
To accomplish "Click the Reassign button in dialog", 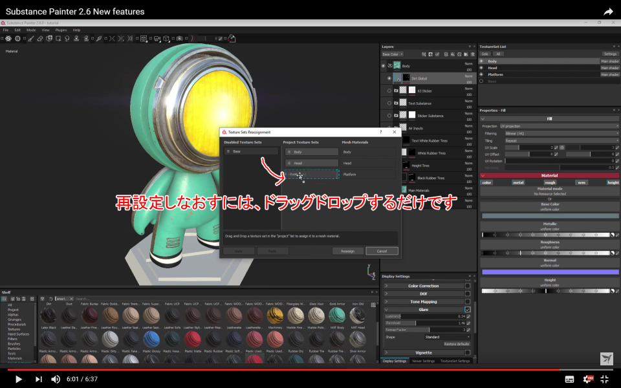I will pos(348,251).
